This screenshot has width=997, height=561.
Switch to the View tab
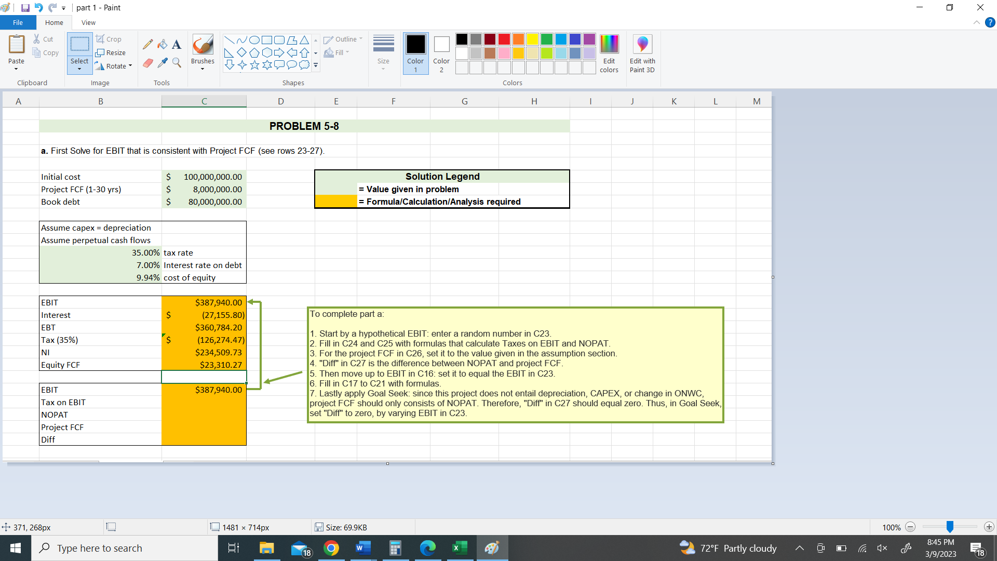[x=88, y=22]
